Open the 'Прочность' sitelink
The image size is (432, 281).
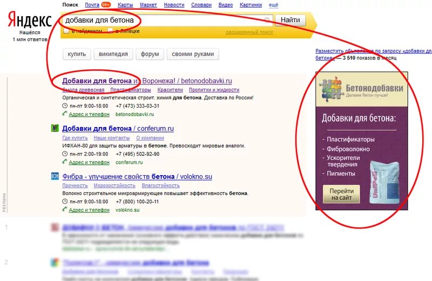pyautogui.click(x=75, y=185)
